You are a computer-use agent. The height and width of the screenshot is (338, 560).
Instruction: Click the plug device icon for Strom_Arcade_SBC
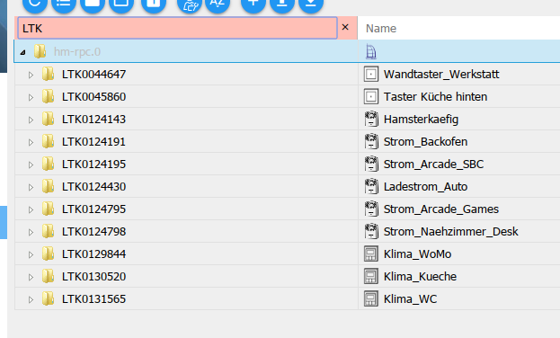(x=371, y=164)
